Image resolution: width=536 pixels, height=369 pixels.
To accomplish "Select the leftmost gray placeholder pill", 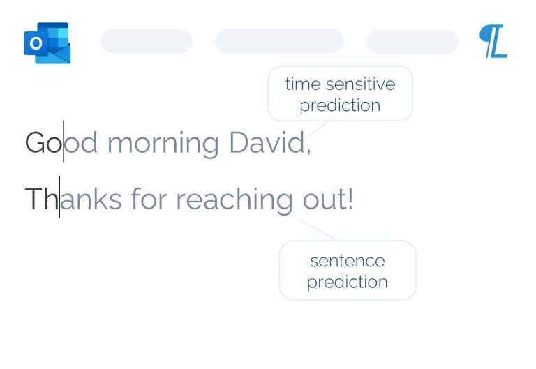I will 146,41.
